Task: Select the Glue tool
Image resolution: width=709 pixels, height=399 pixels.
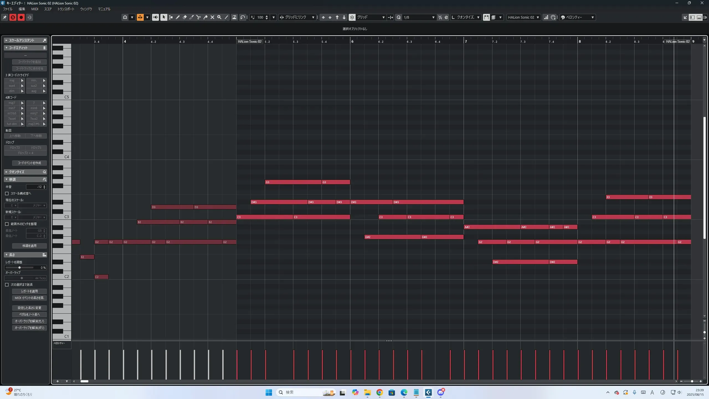Action: click(x=205, y=17)
